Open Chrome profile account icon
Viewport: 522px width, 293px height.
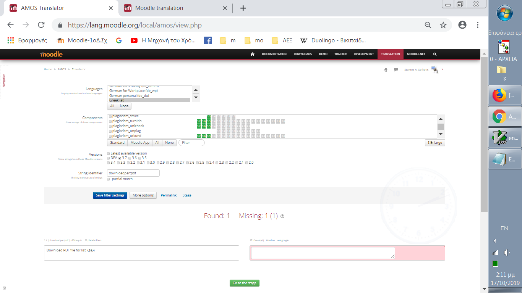tap(462, 25)
